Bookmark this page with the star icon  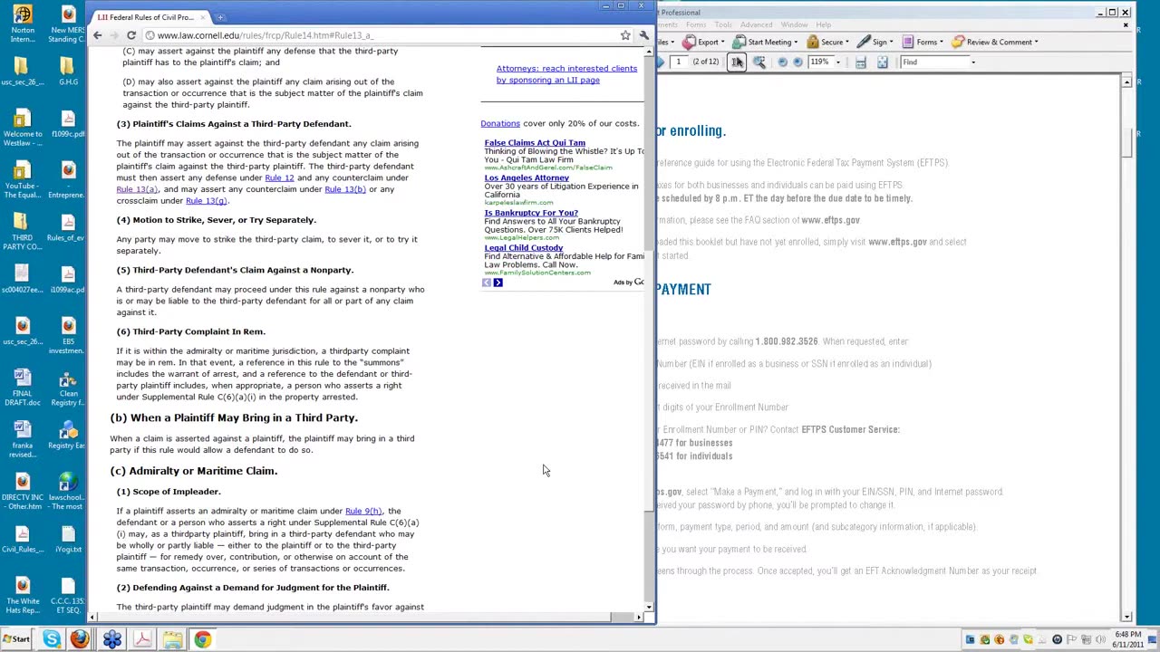625,35
